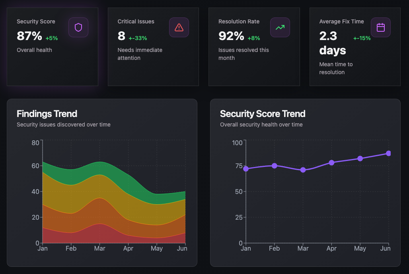Click the red alert triangle on Critical Issues card
Viewport: 409px width, 274px height.
[179, 27]
